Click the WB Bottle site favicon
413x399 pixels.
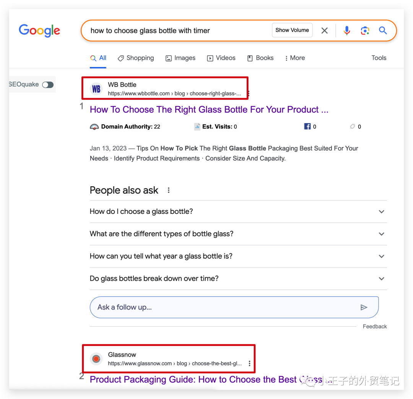96,89
